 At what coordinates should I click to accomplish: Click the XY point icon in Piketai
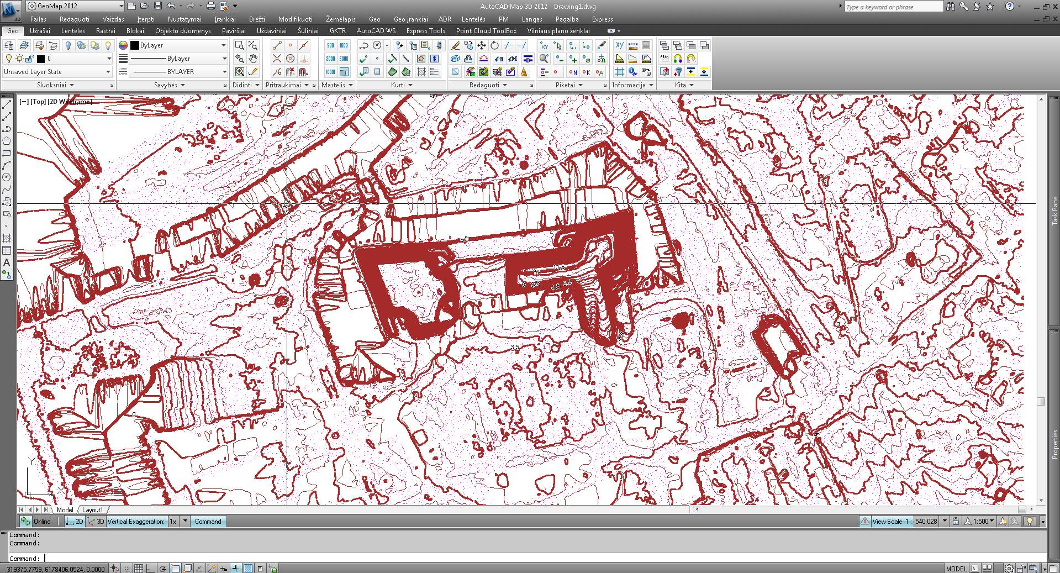click(x=545, y=45)
